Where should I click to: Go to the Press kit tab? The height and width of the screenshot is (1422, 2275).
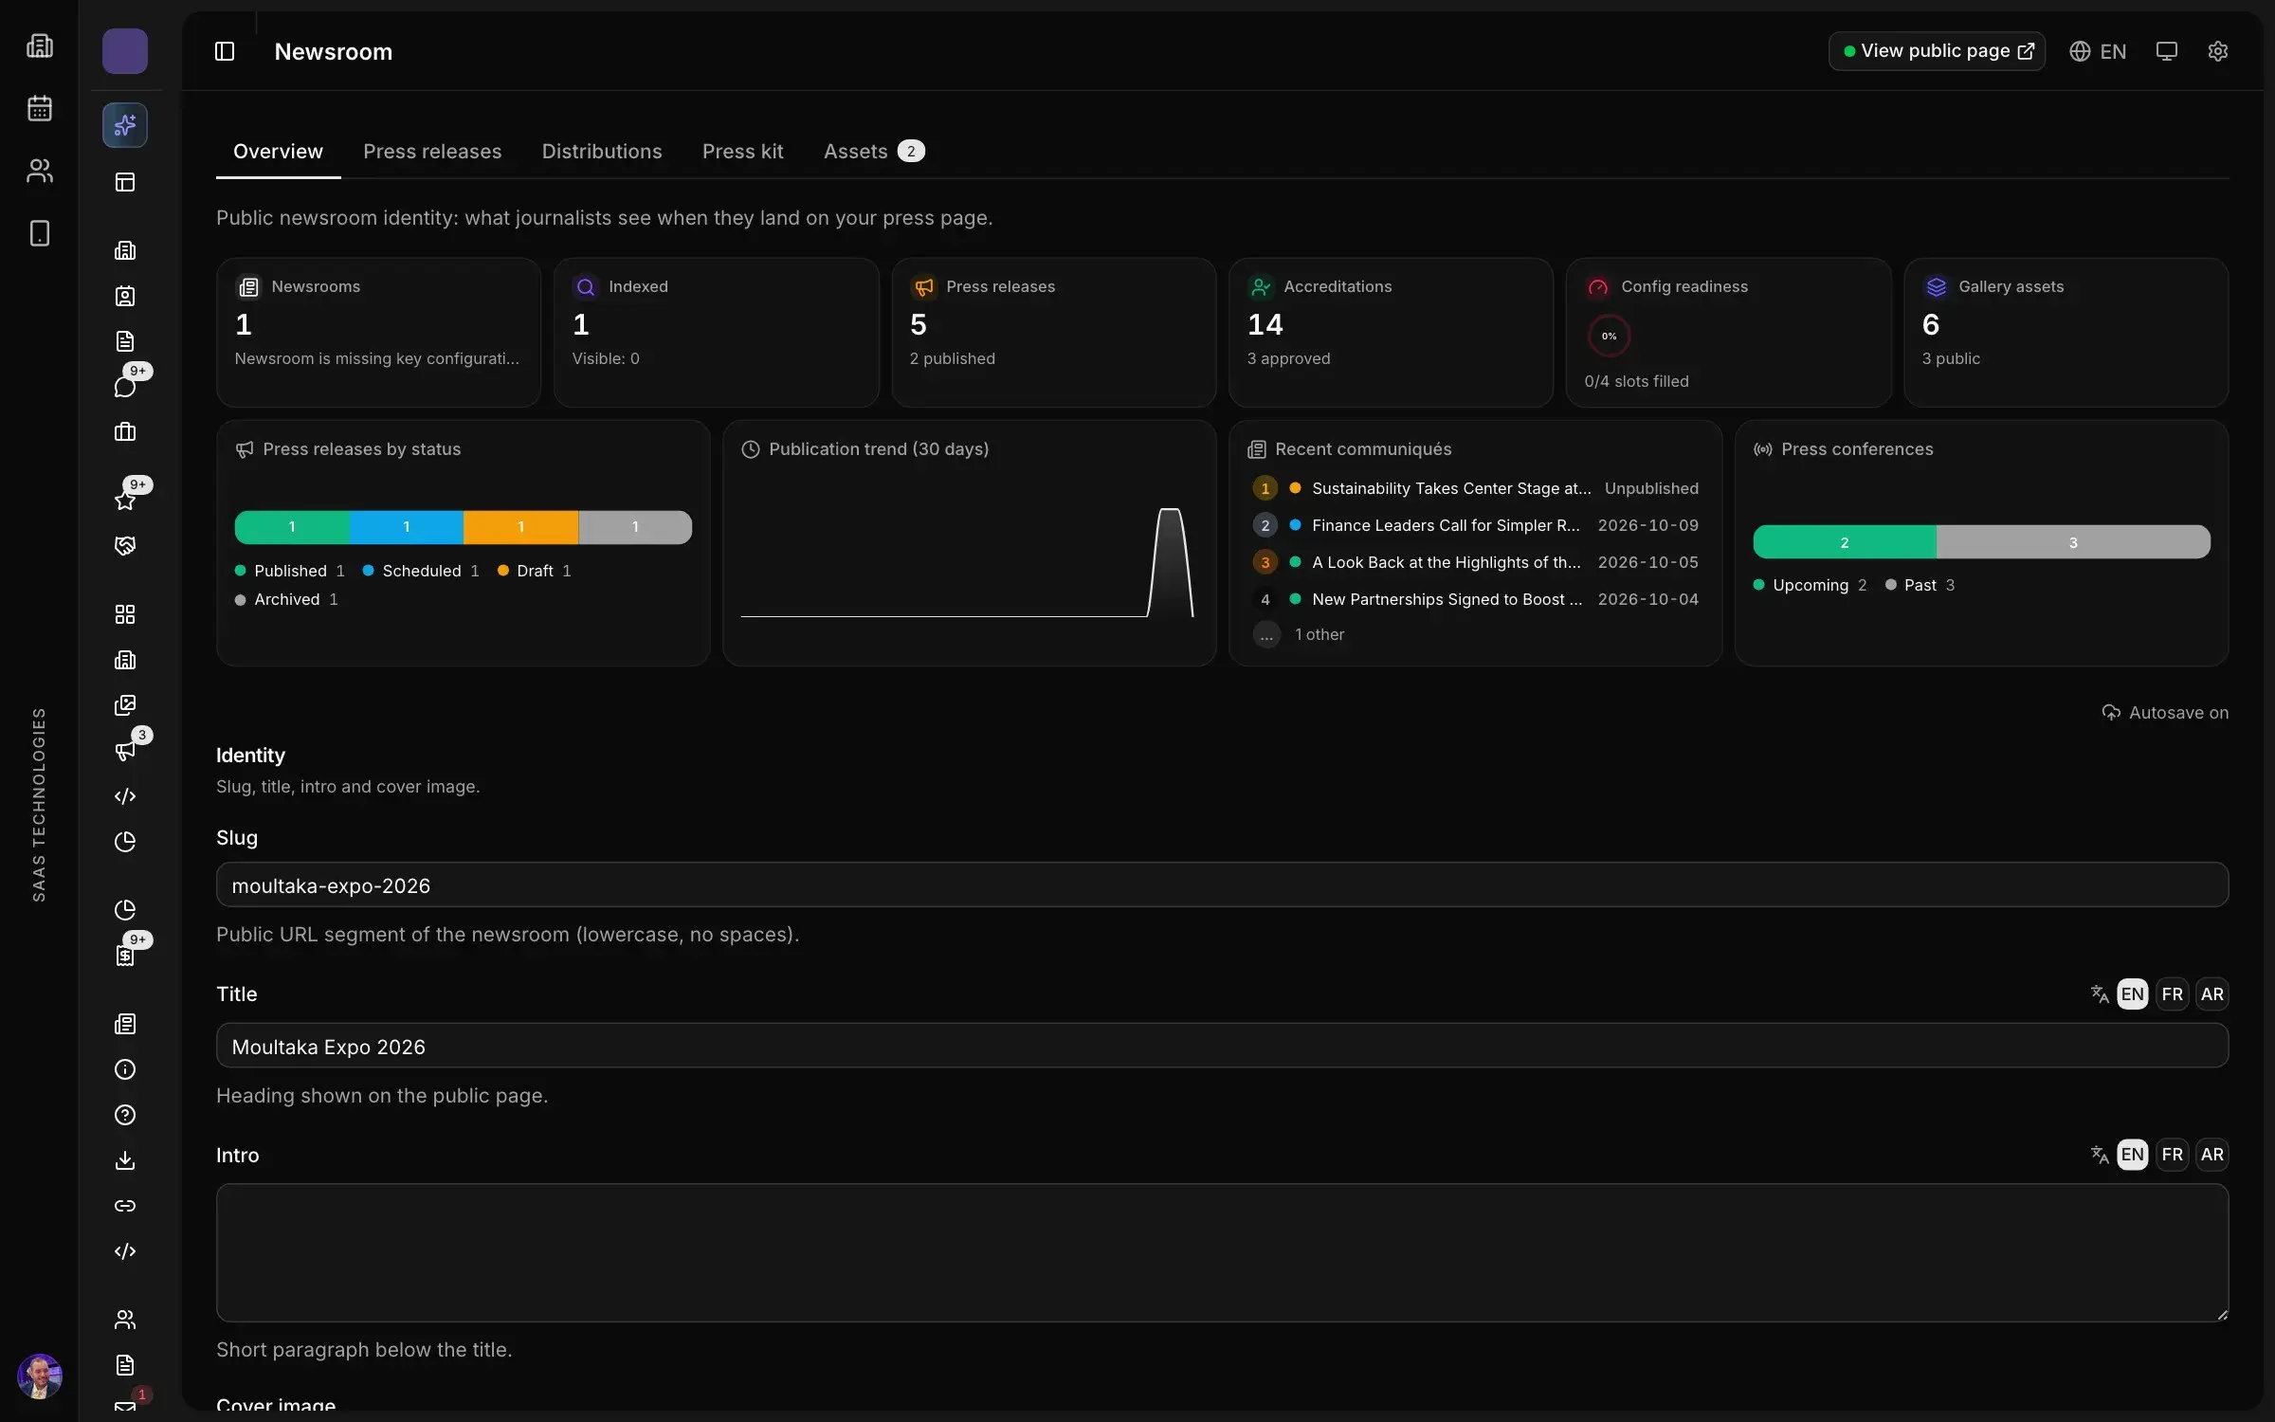[742, 152]
